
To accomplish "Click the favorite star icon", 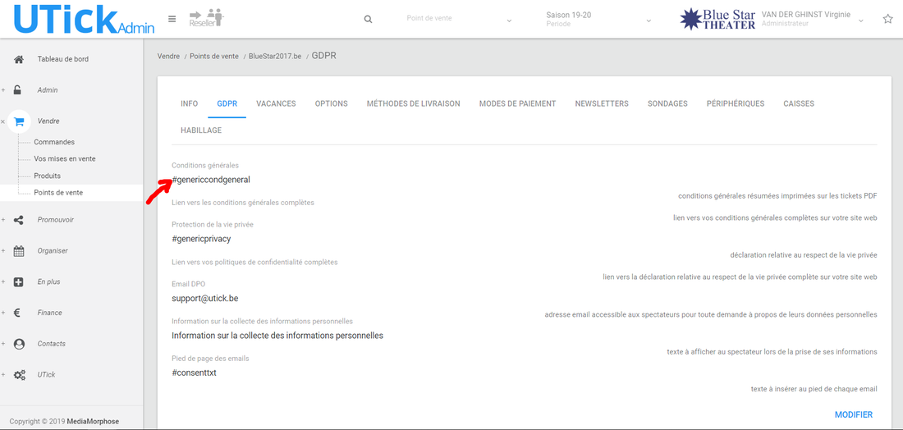I will click(x=887, y=19).
